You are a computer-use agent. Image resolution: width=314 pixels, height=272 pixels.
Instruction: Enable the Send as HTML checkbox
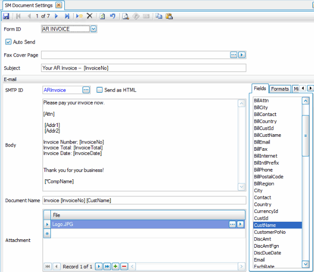tap(100, 90)
